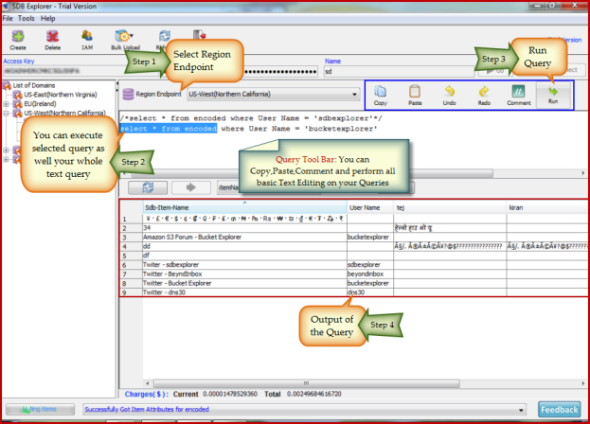590x424 pixels.
Task: Click the tej column header
Action: click(x=450, y=207)
